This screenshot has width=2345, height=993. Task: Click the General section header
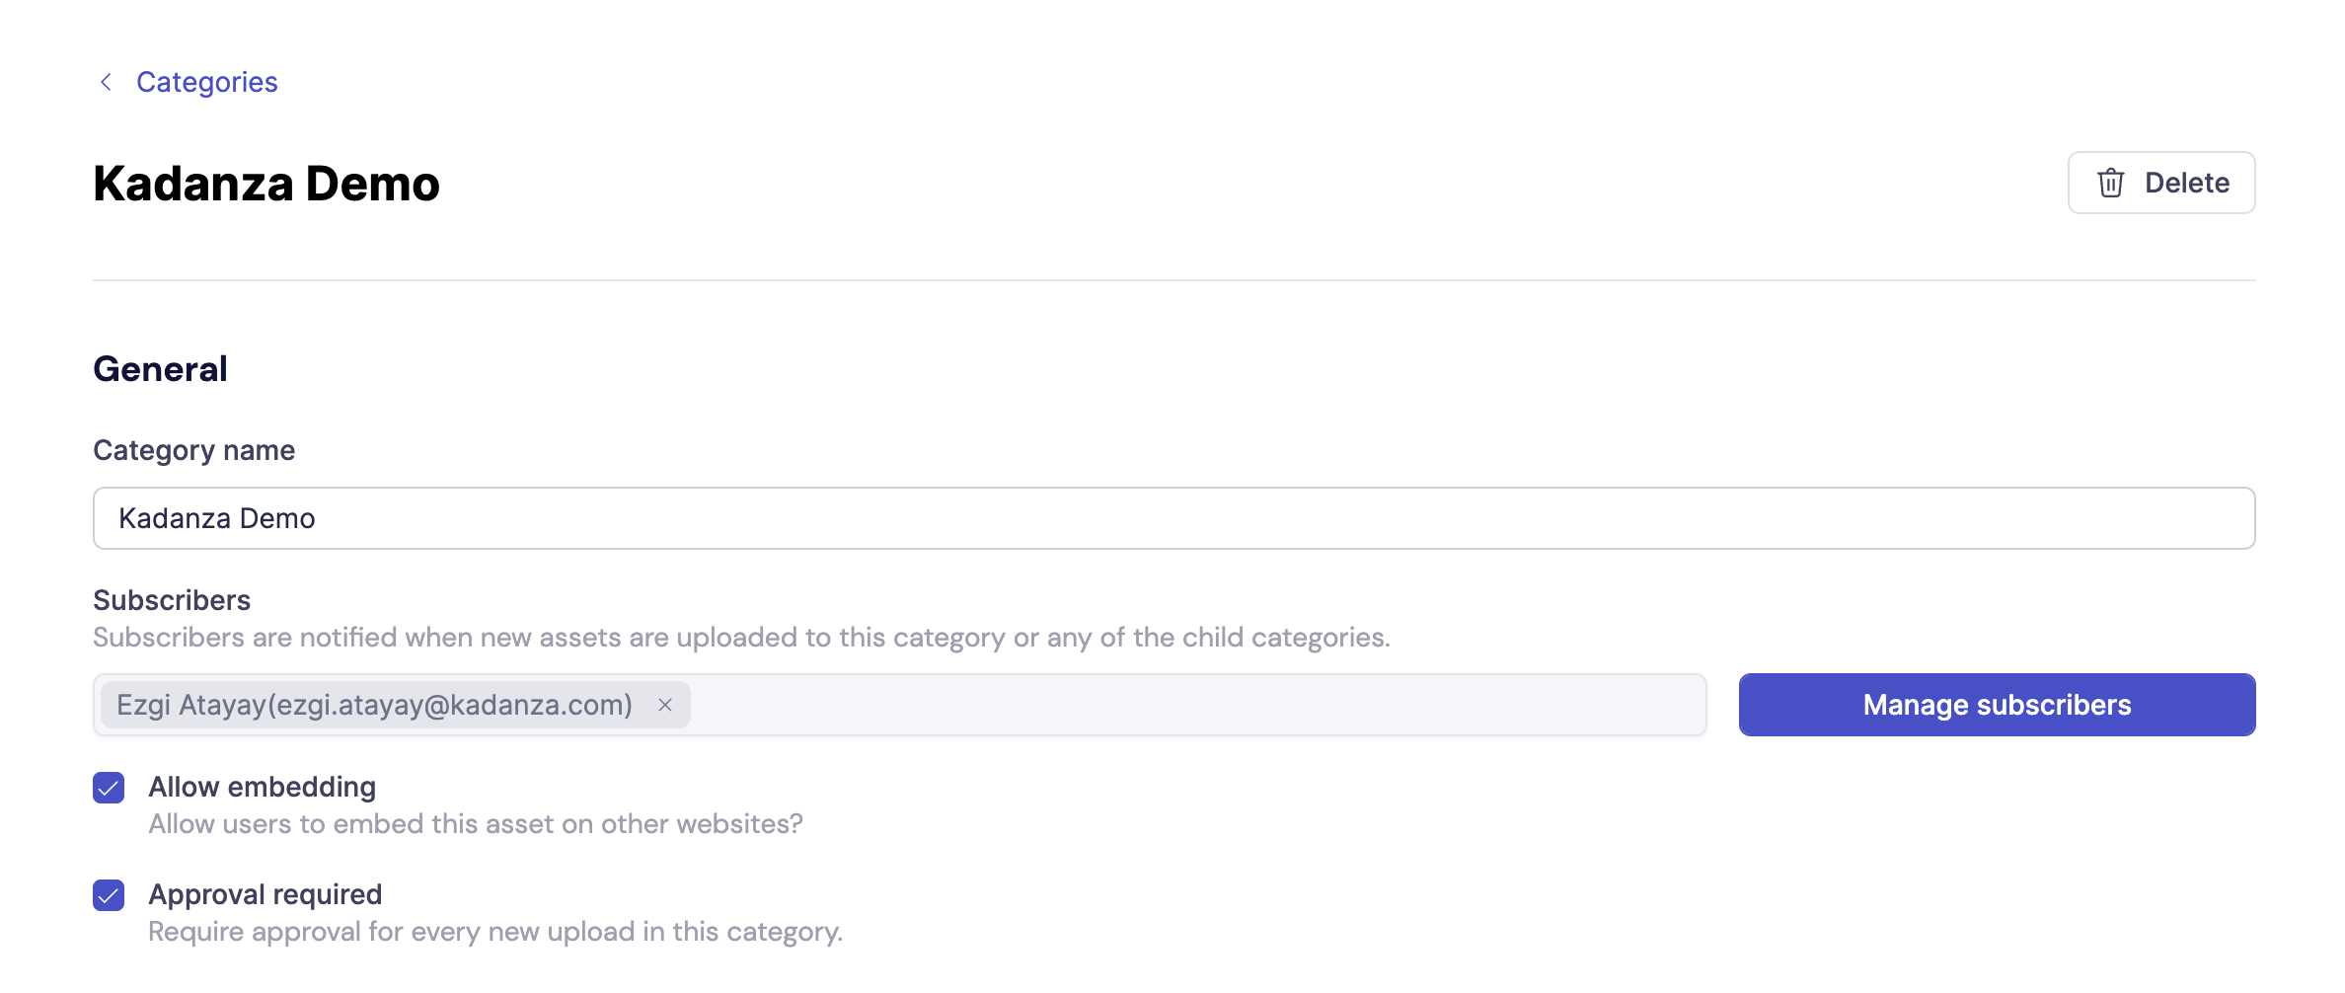160,368
